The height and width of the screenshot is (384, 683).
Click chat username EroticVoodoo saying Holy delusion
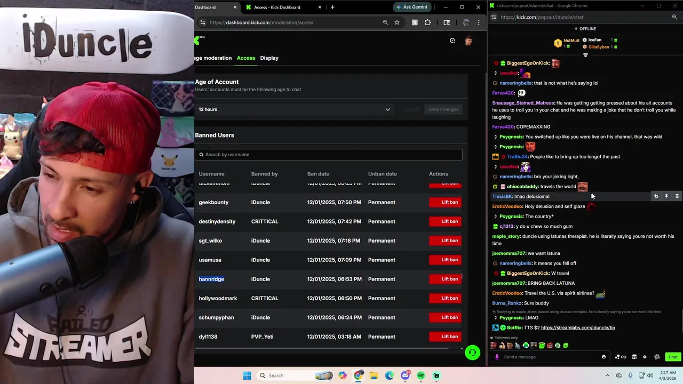pyautogui.click(x=507, y=206)
